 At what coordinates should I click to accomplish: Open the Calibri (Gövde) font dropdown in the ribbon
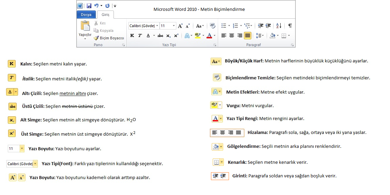click(157, 26)
